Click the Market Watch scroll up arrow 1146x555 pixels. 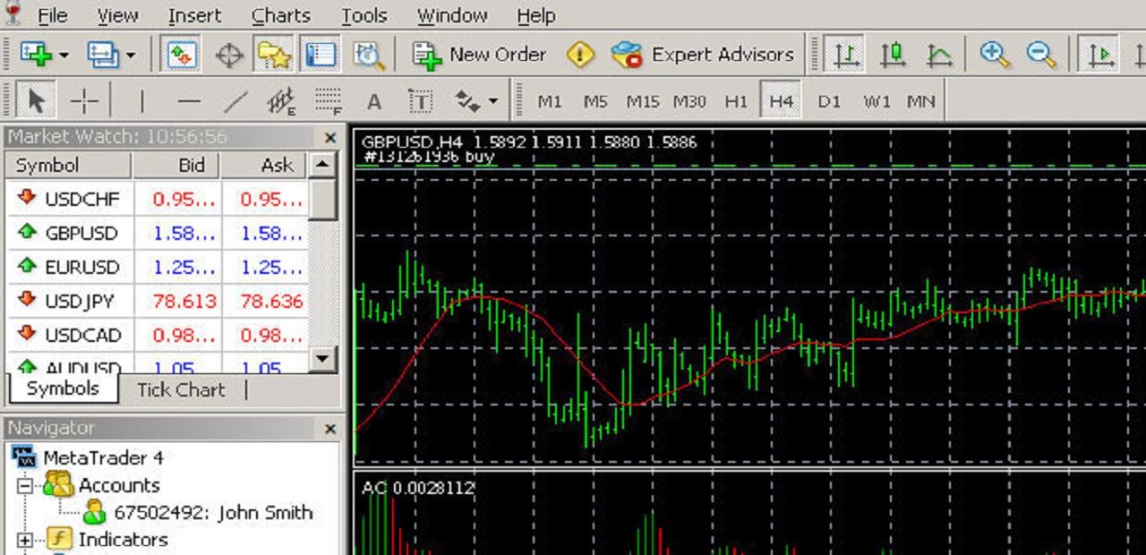322,166
